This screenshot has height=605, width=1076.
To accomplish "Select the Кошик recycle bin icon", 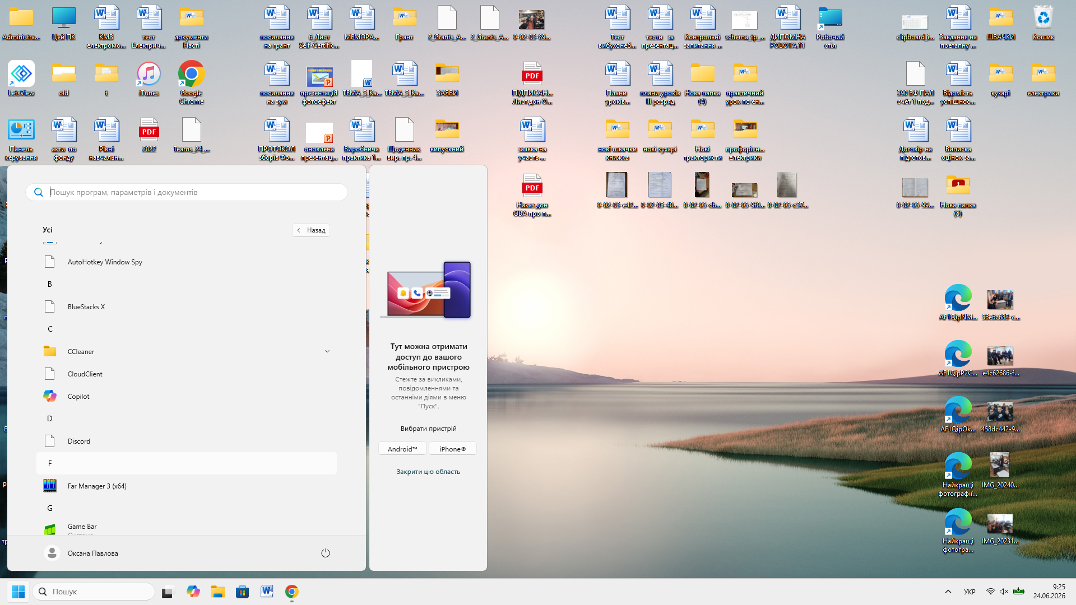I will [1043, 23].
